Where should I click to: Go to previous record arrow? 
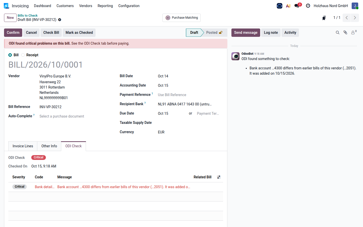(x=347, y=18)
